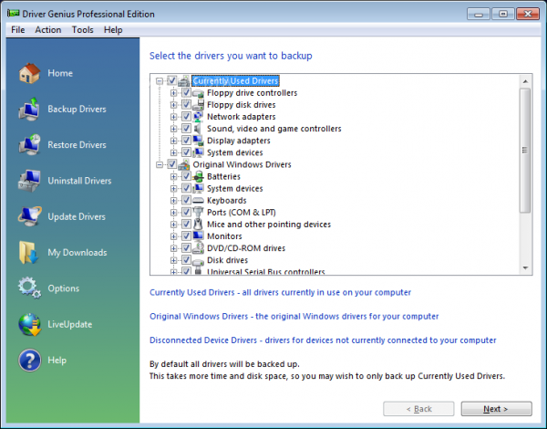547x429 pixels.
Task: Click the Help question mark icon
Action: coord(29,361)
